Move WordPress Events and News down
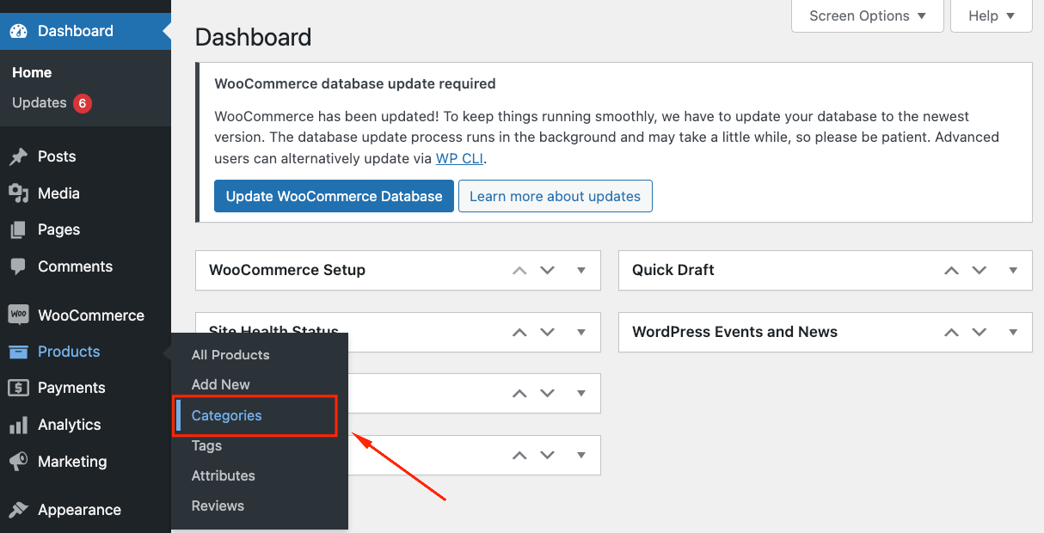This screenshot has height=533, width=1044. pyautogui.click(x=979, y=332)
